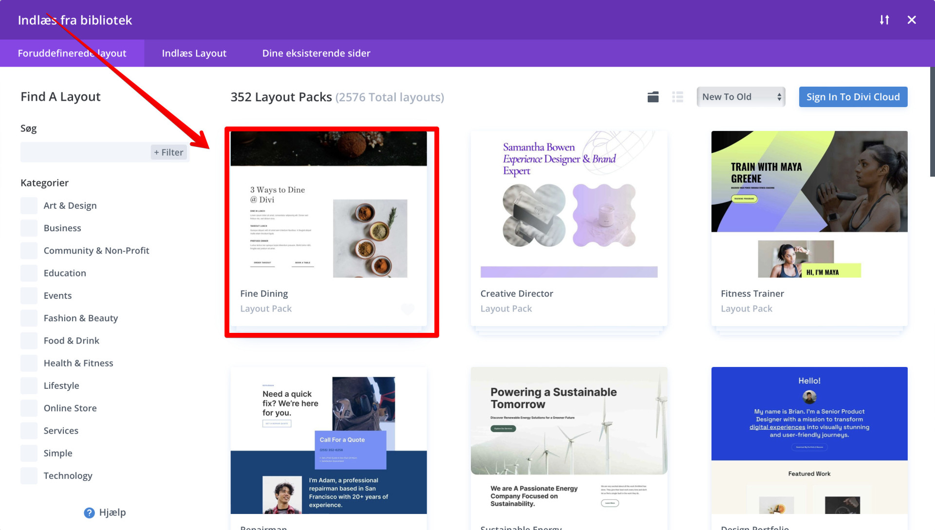This screenshot has width=935, height=530.
Task: Select the Foruddefinerede layout tab
Action: pyautogui.click(x=72, y=53)
